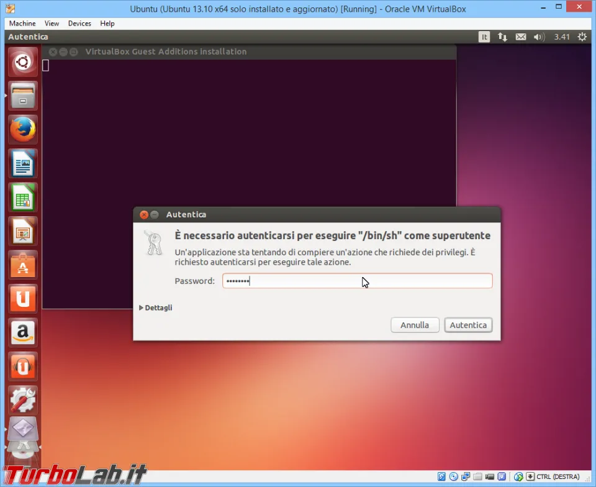Viewport: 596px width, 487px height.
Task: Click VirtualBox video capture status icon
Action: pyautogui.click(x=490, y=476)
